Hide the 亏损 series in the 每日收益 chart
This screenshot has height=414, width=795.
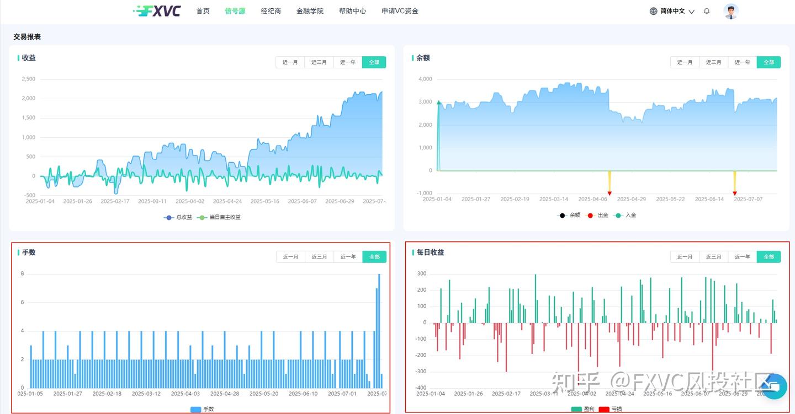pyautogui.click(x=609, y=409)
